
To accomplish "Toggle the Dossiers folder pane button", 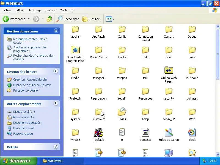I will 92,19.
